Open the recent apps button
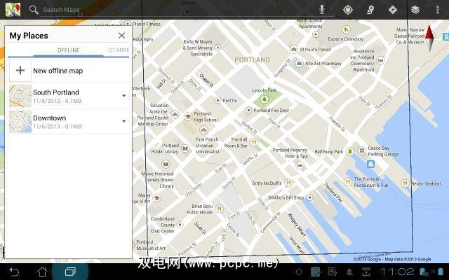Viewport: 449px width, 280px height. (70, 272)
